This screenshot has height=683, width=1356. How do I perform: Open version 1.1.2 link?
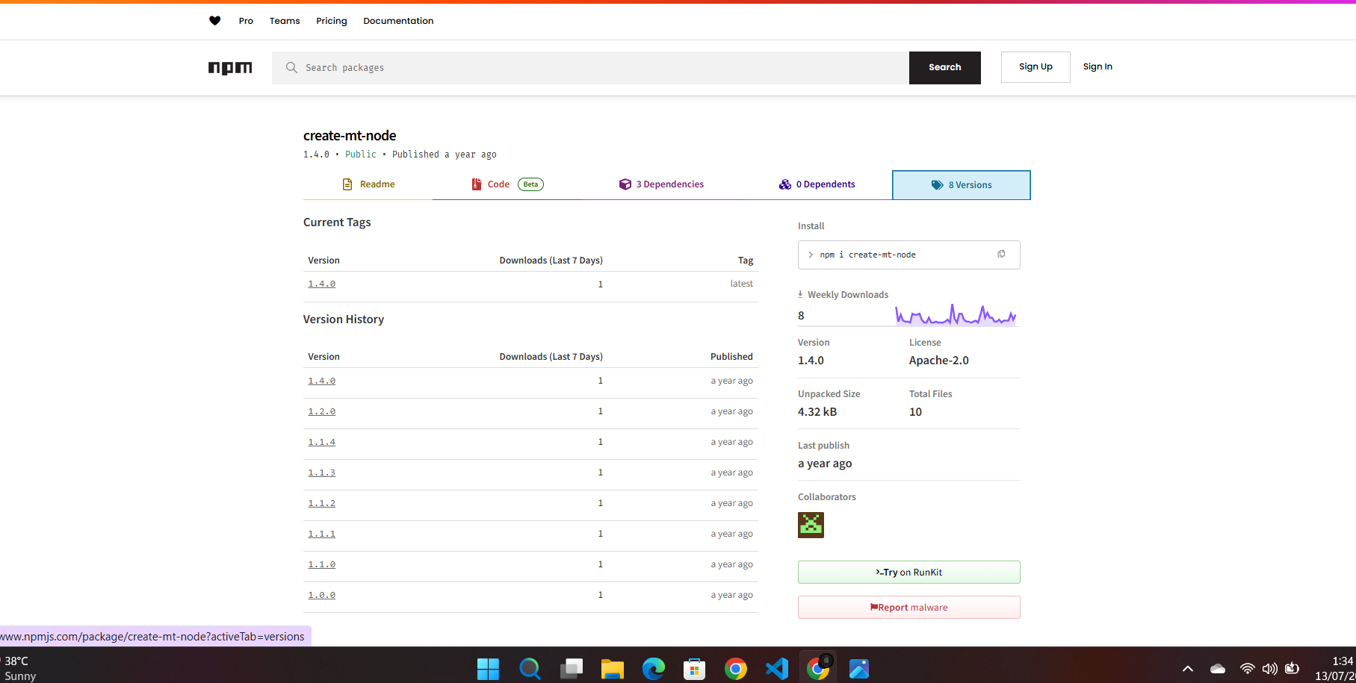(x=322, y=503)
